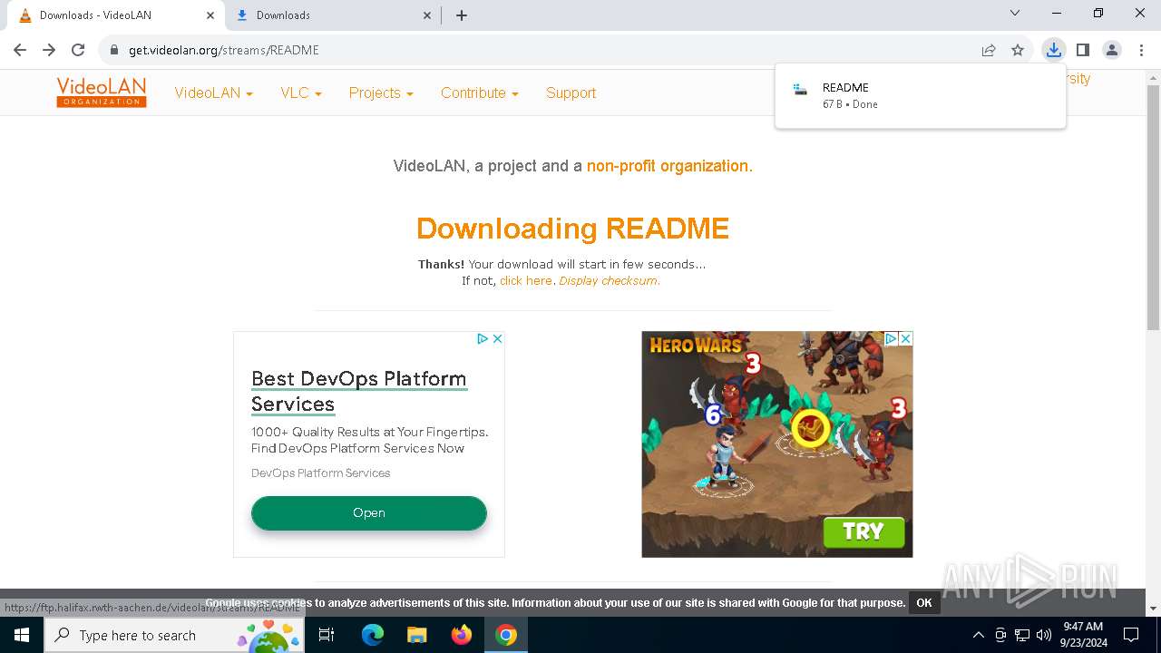Open Support page link
This screenshot has height=653, width=1161.
pos(571,93)
